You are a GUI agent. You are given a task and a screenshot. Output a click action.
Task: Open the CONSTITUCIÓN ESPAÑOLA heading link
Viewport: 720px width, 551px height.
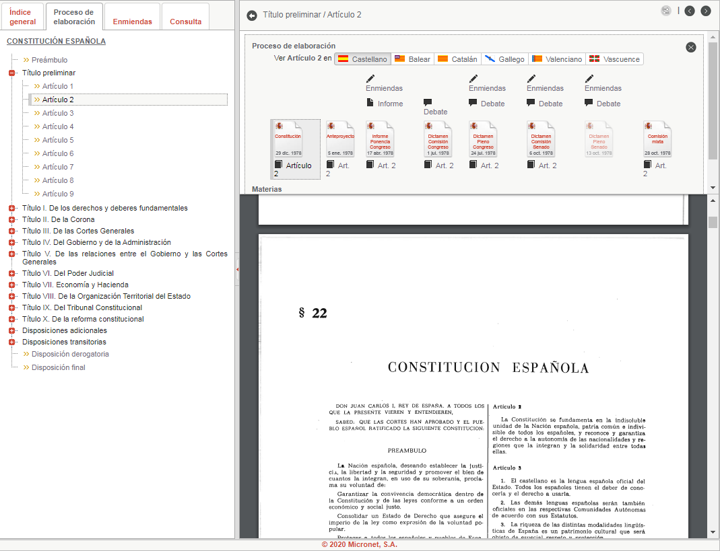tap(56, 41)
